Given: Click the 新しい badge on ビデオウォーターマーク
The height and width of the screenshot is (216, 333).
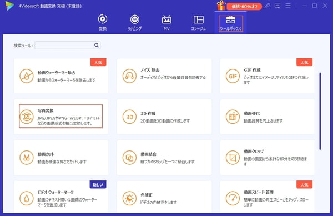Looking at the screenshot, I should (x=98, y=184).
